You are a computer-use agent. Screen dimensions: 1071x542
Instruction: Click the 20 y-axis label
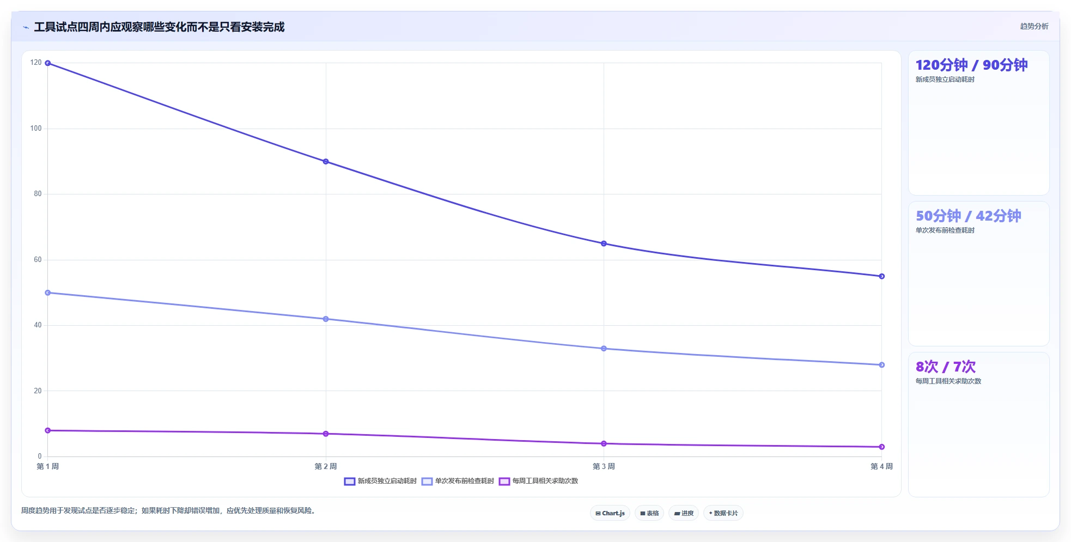click(x=38, y=391)
